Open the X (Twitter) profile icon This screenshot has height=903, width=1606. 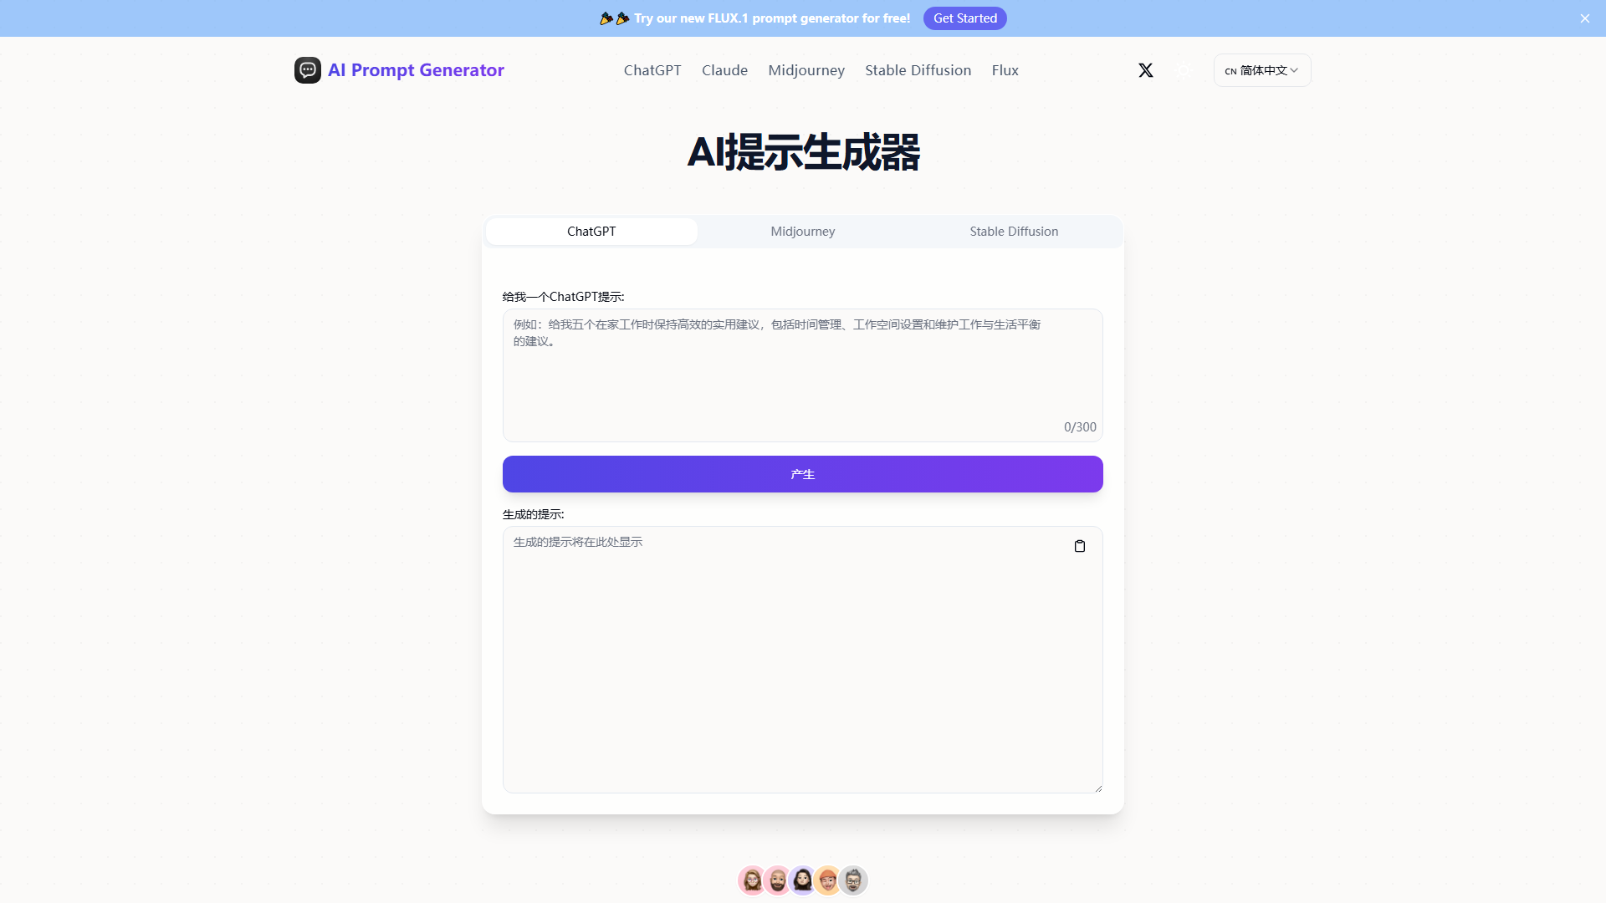(1146, 70)
